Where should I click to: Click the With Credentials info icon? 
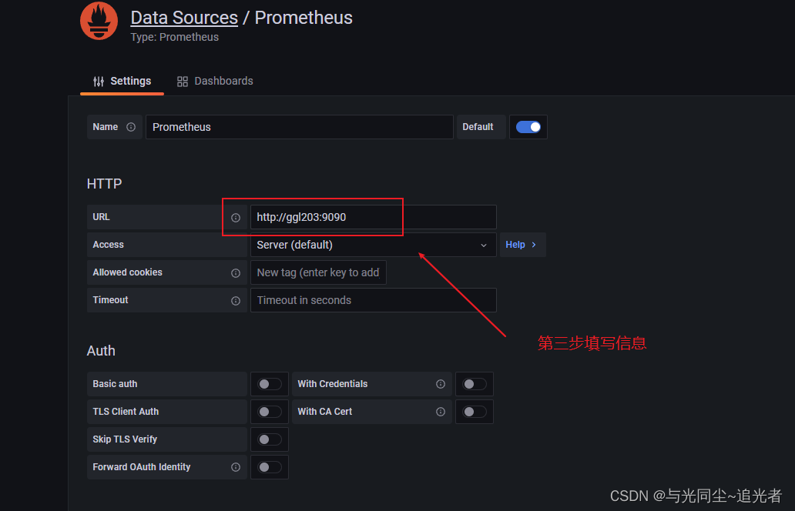[440, 383]
